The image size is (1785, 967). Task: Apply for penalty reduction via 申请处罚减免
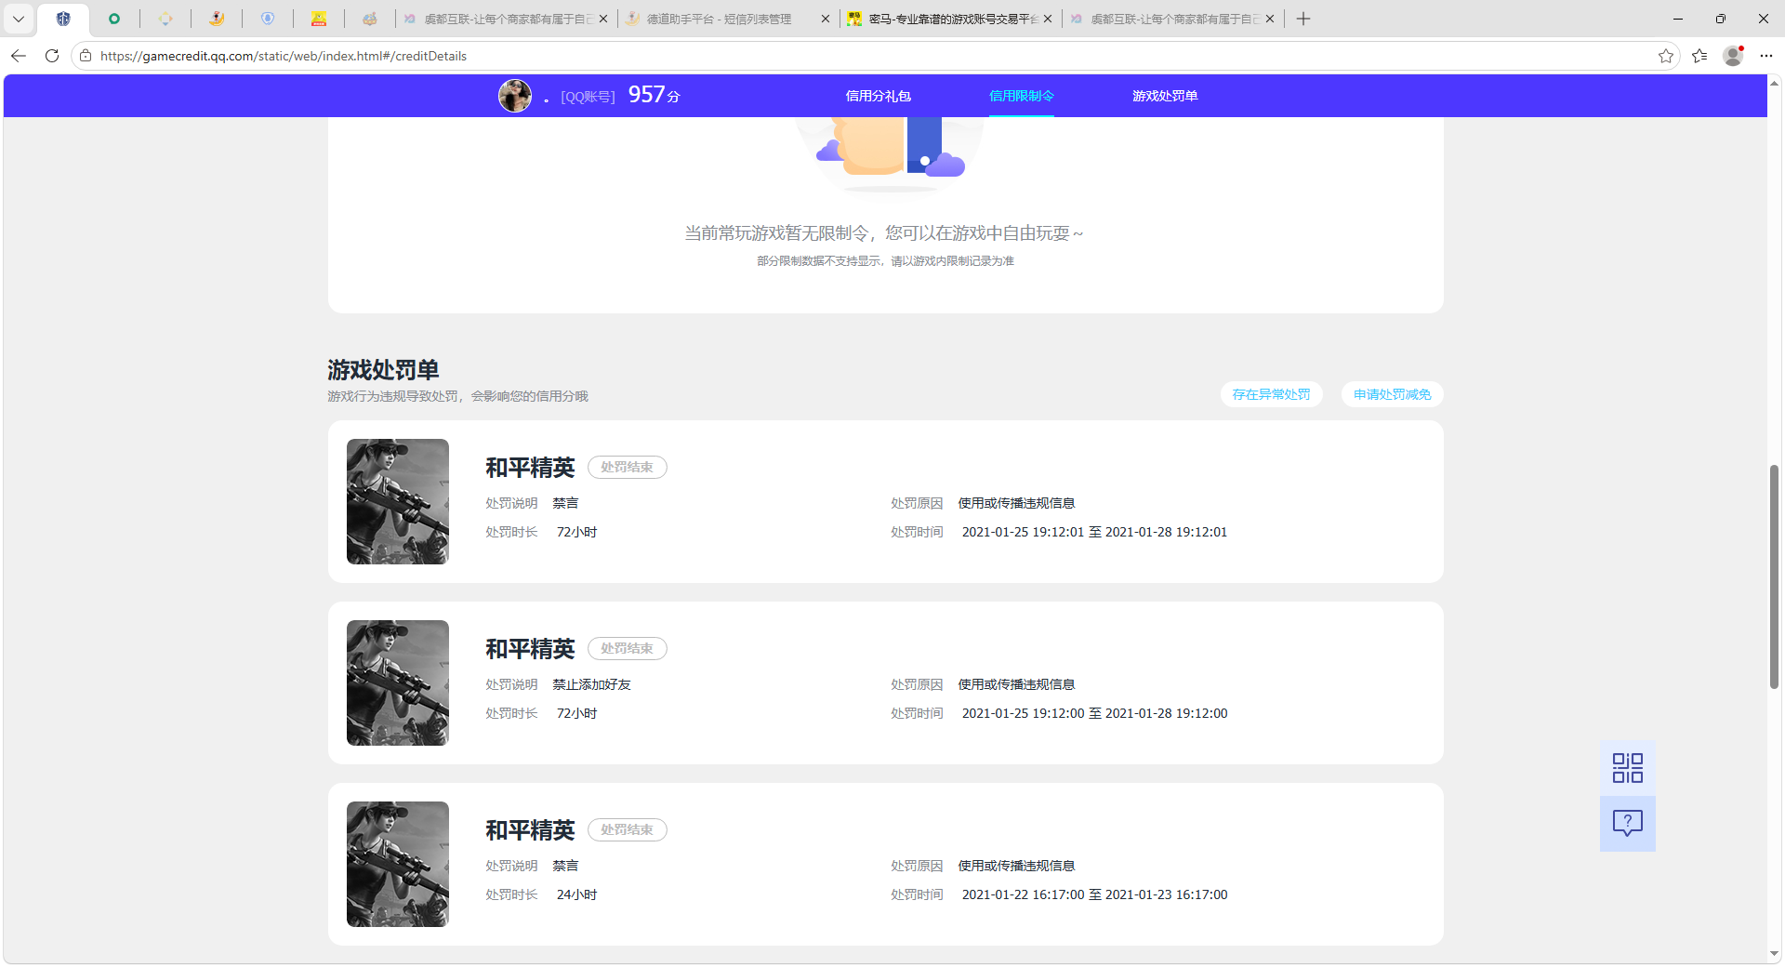click(1393, 394)
